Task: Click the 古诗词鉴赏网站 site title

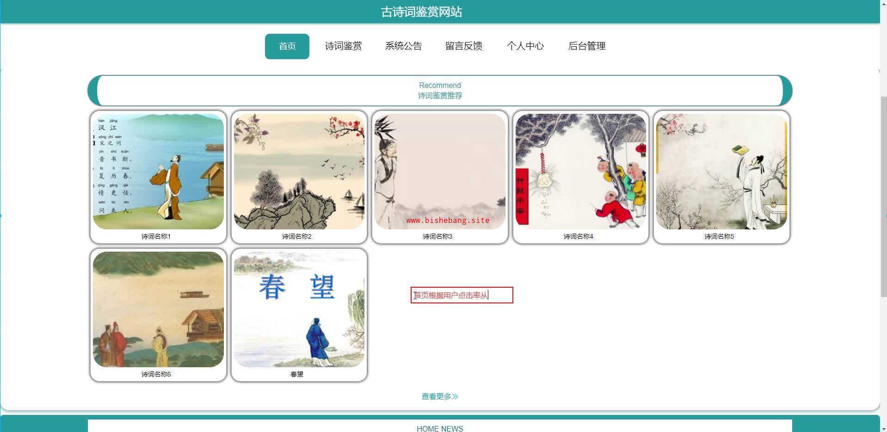Action: click(421, 12)
